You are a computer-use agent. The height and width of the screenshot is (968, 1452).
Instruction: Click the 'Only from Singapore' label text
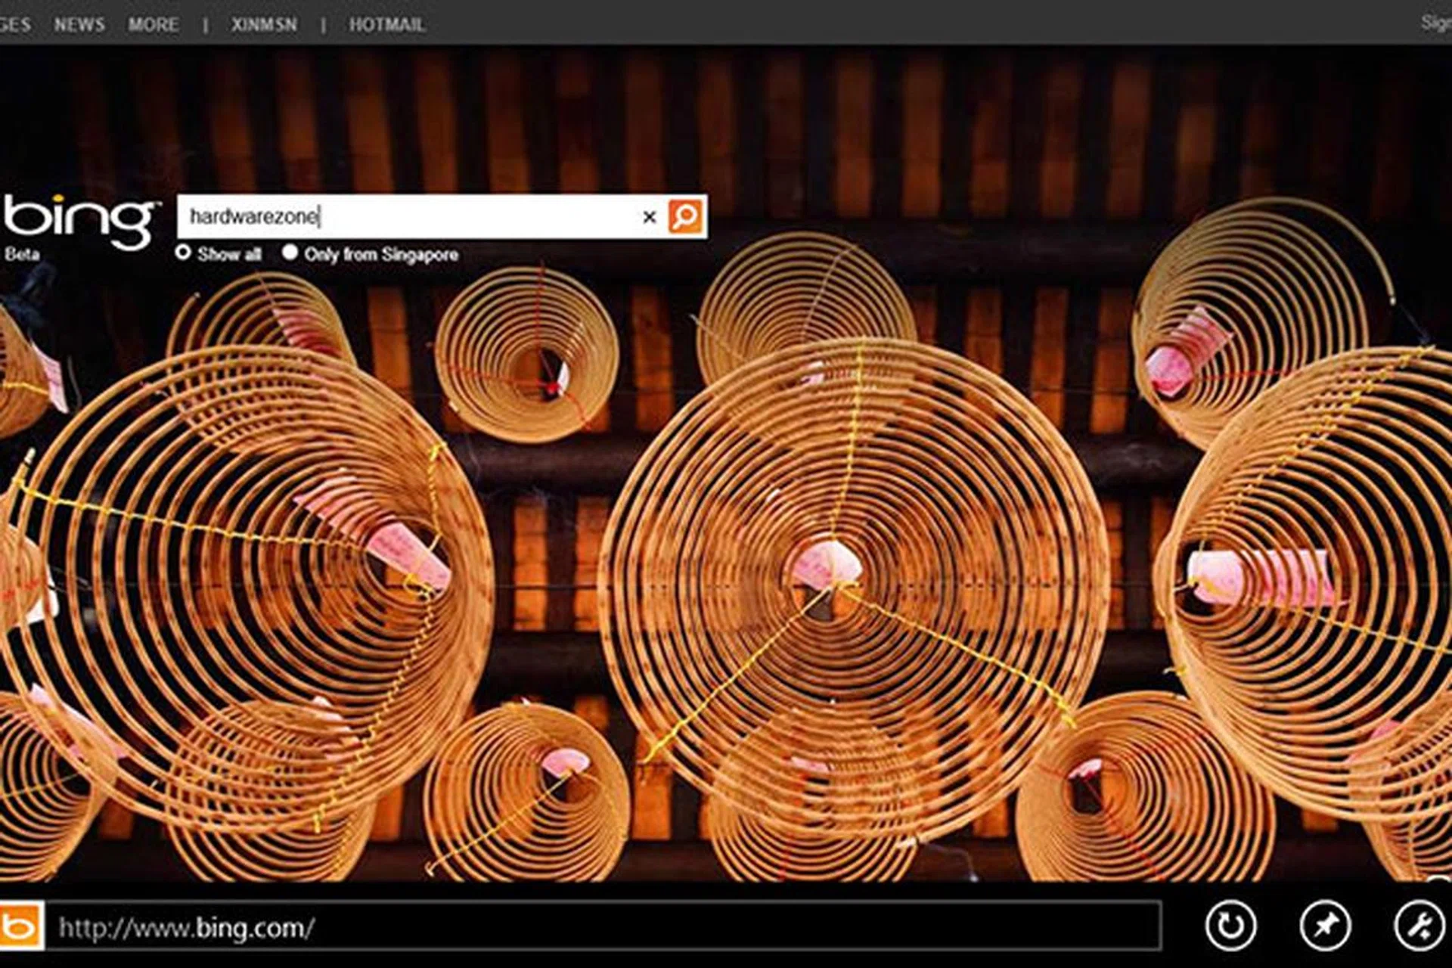381,255
